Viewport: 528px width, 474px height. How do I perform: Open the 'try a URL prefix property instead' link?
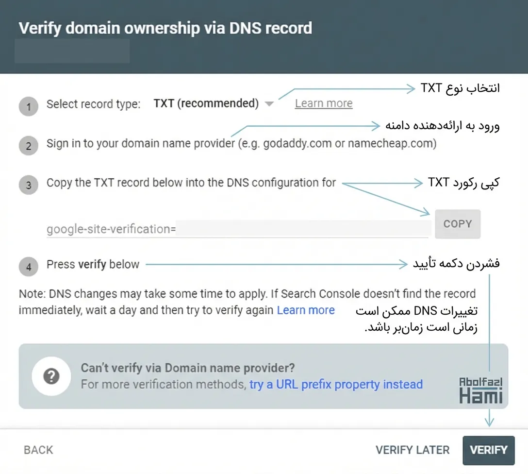coord(336,385)
